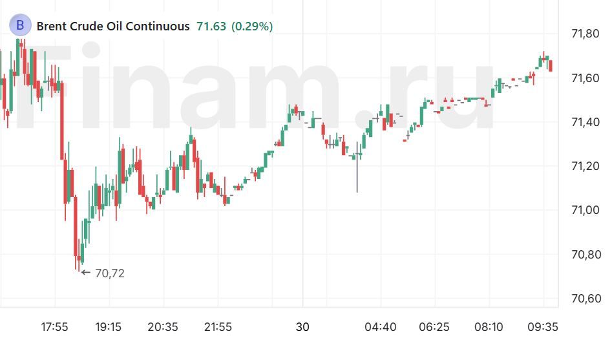Click the 71.63 current price value
This screenshot has height=349, width=612.
click(211, 26)
